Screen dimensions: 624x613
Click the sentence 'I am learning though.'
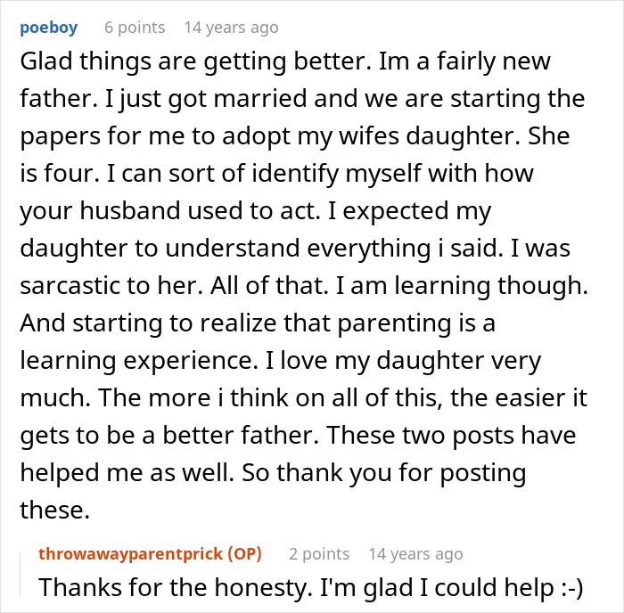tap(462, 286)
